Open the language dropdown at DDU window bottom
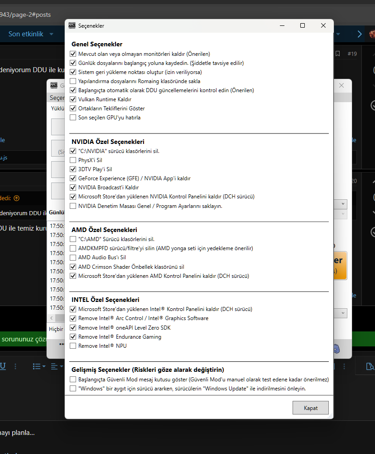Image resolution: width=375 pixels, height=454 pixels. (x=340, y=313)
